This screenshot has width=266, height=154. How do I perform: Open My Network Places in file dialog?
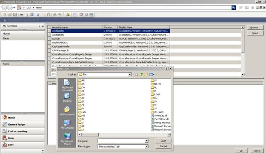67,139
